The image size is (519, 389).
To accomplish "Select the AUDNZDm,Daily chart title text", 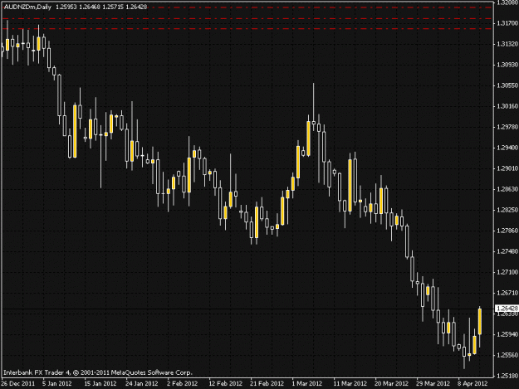I will pos(27,7).
